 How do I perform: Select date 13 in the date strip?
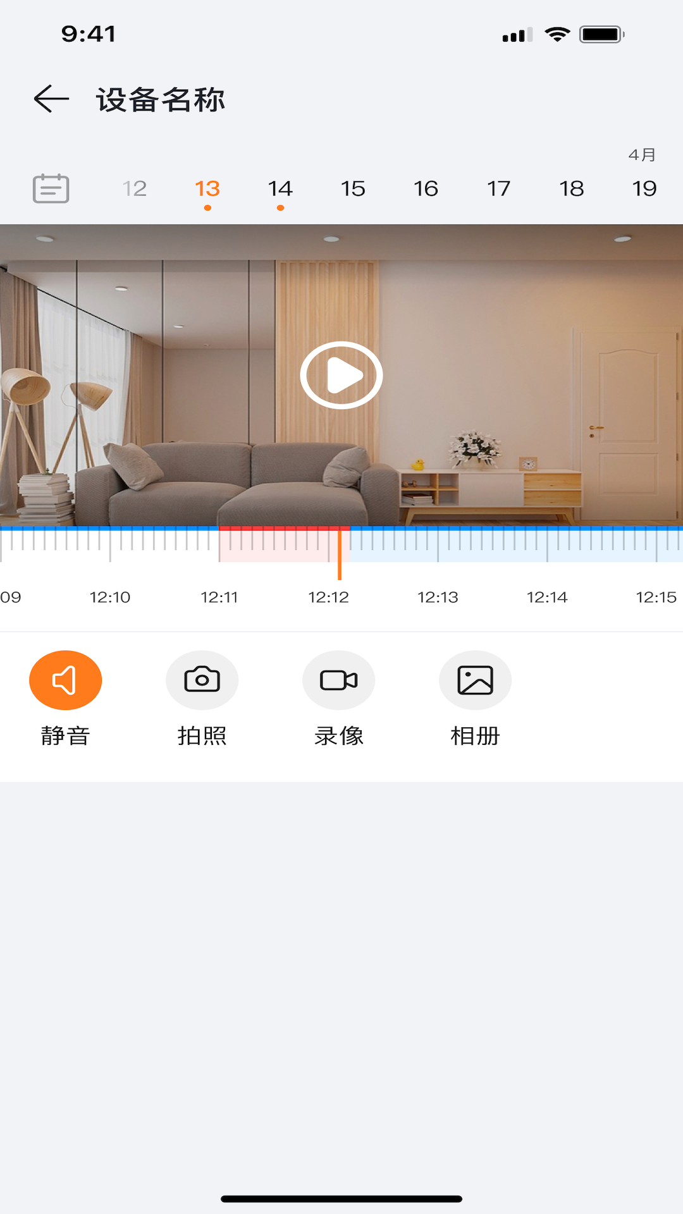point(207,188)
